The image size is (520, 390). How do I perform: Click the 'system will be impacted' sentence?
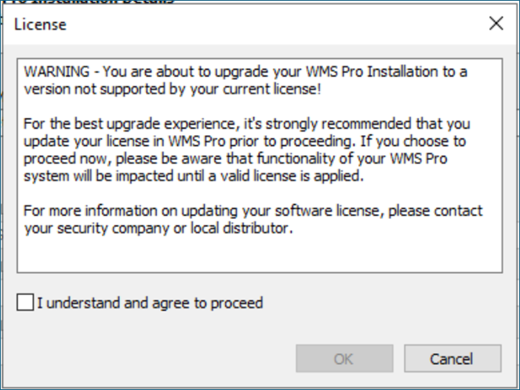194,176
